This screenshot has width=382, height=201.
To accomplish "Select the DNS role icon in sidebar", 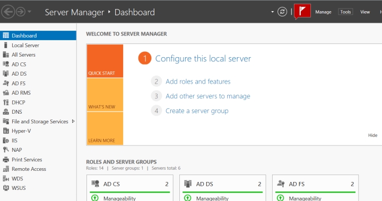I will click(6, 112).
